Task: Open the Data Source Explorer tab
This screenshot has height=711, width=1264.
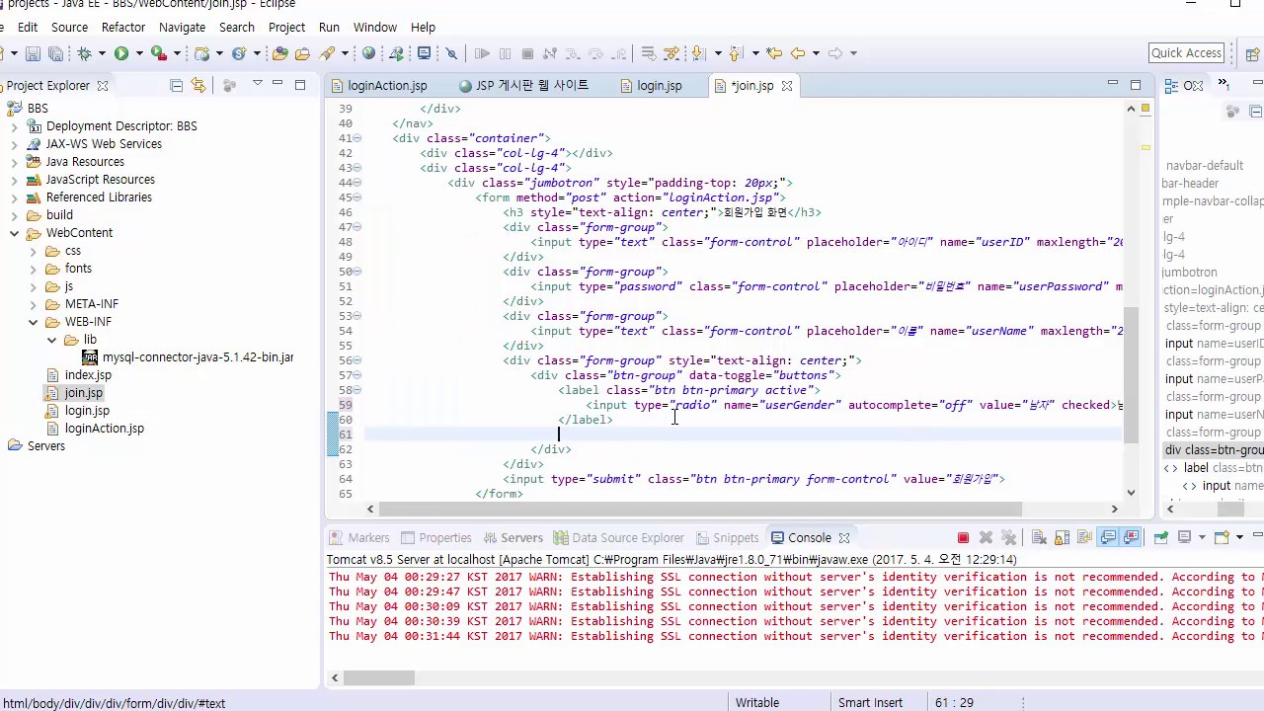Action: [619, 538]
